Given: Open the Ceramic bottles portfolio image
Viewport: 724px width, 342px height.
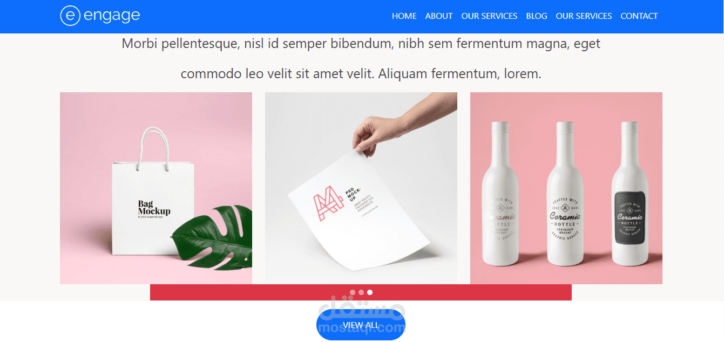Looking at the screenshot, I should coord(566,188).
